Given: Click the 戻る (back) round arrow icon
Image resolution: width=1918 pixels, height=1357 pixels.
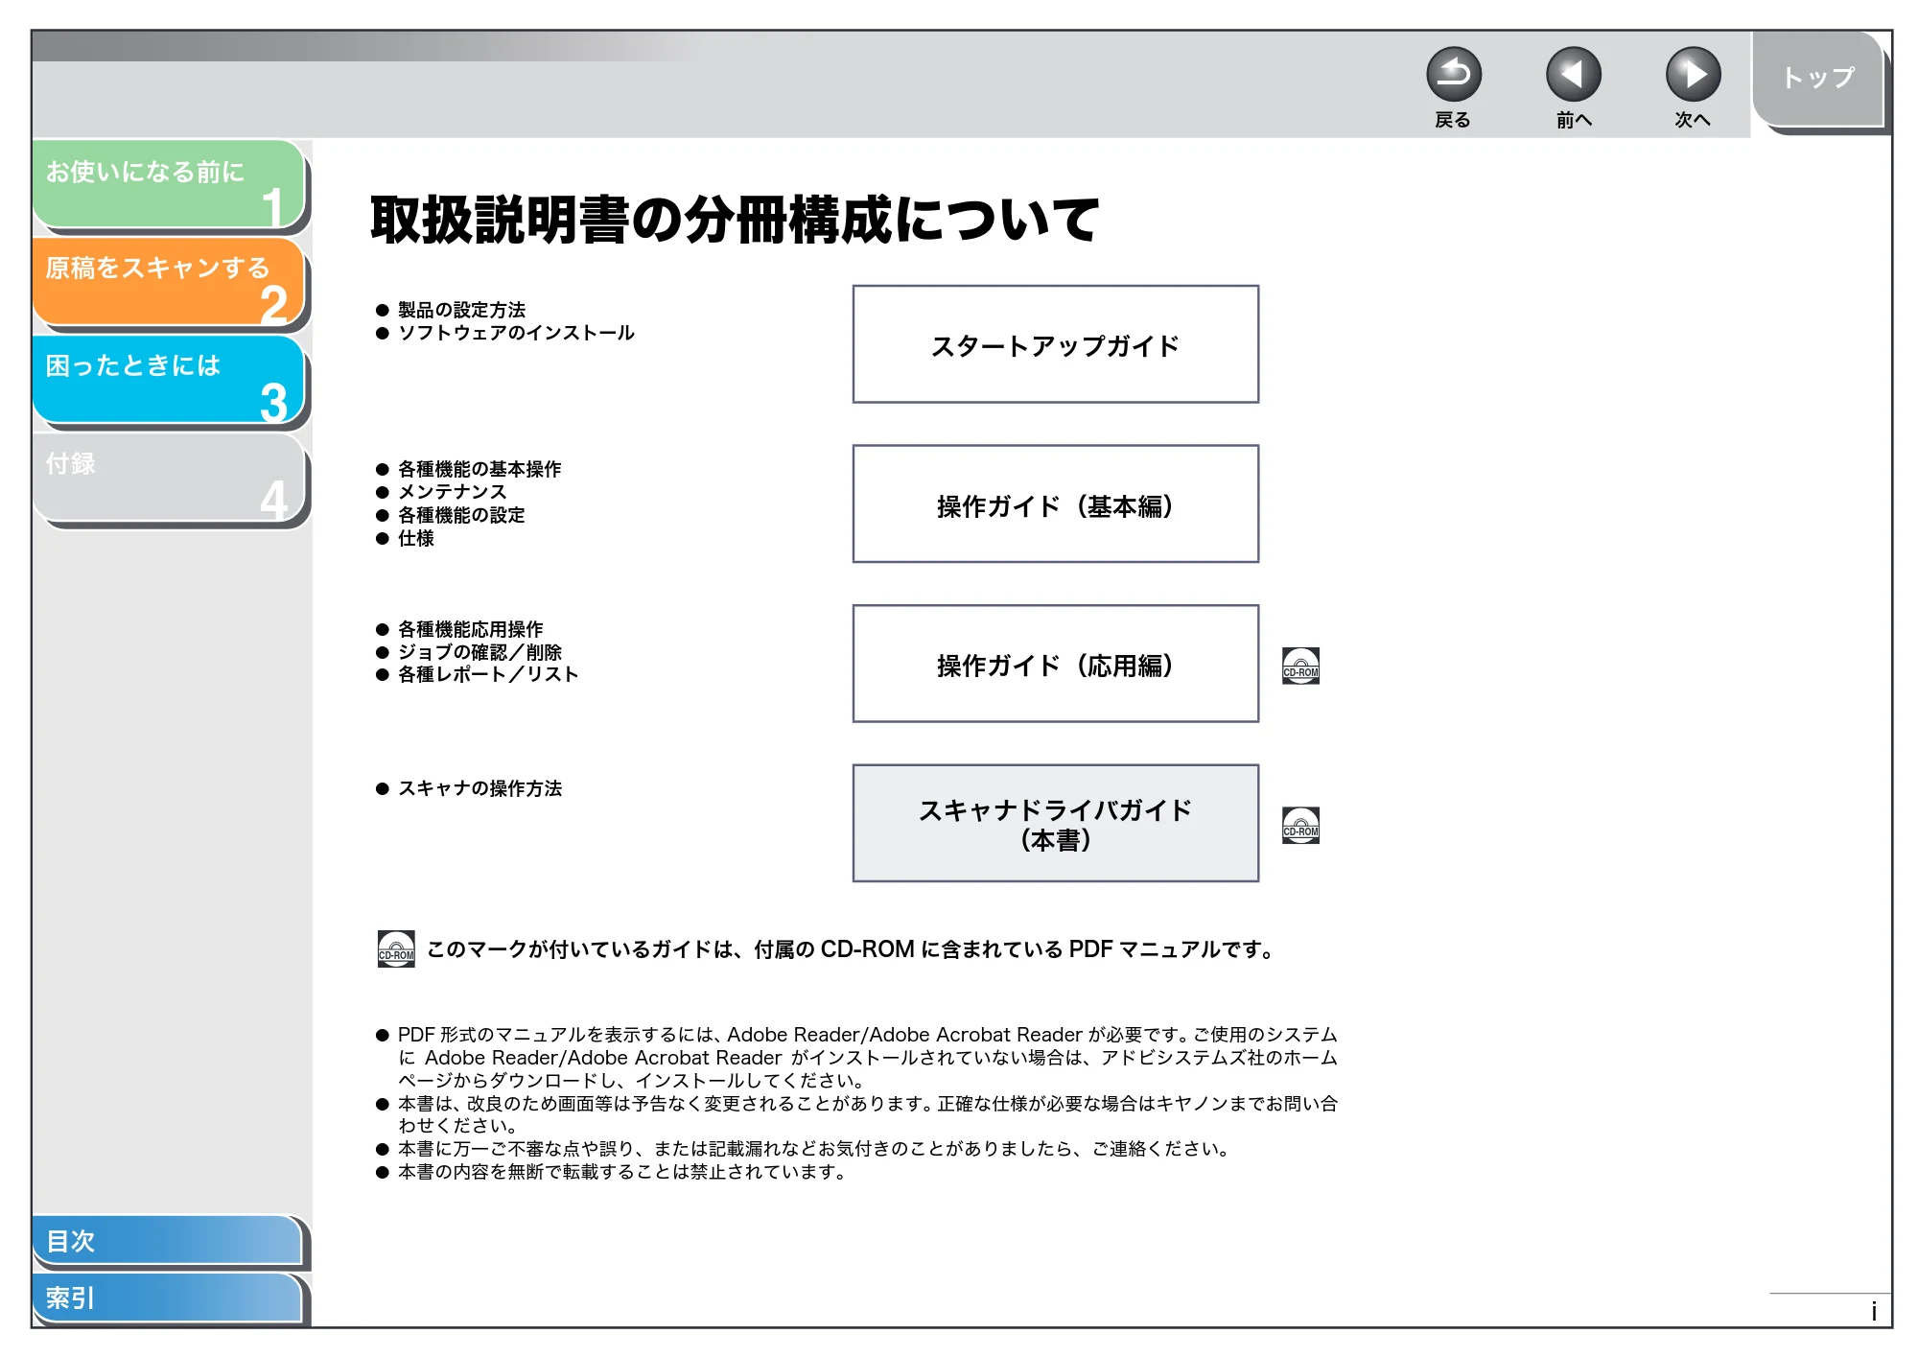Looking at the screenshot, I should click(x=1454, y=74).
